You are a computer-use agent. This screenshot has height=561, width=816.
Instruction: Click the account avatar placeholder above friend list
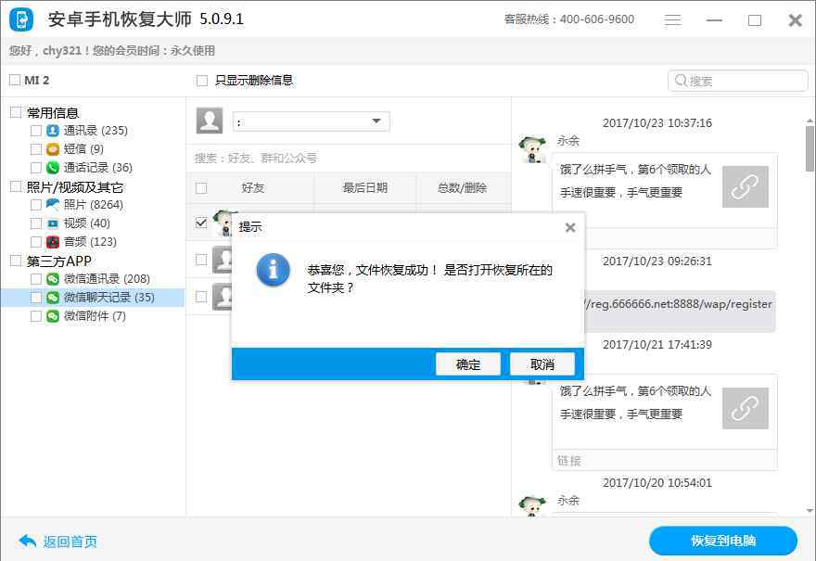tap(210, 121)
